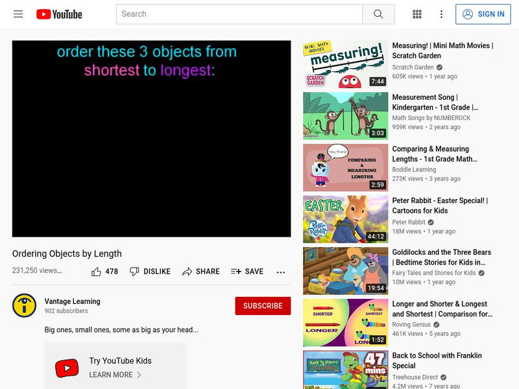Open the Measuring! Mini Math Movies thumbnail
Image resolution: width=519 pixels, height=389 pixels.
tap(346, 64)
